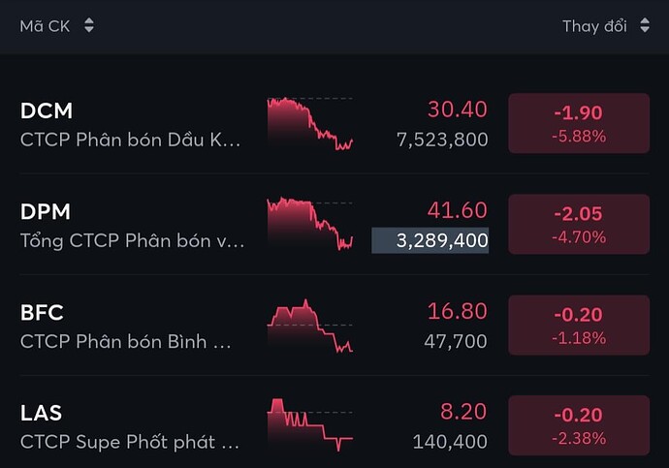Toggle BFC -0.20 change badge
This screenshot has width=669, height=468.
[x=578, y=325]
